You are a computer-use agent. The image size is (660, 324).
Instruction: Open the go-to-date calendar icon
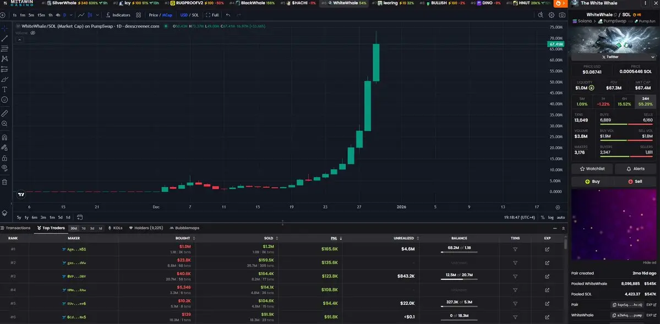pos(80,217)
